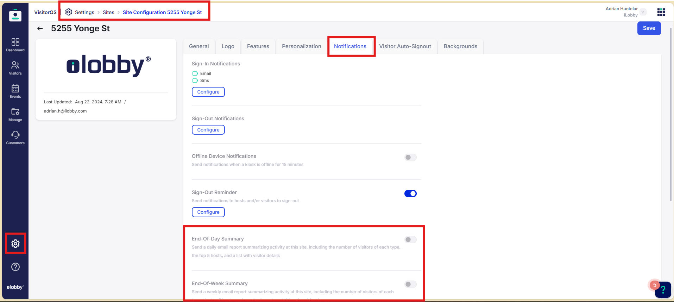Click the Email tag icon
The image size is (674, 302).
(195, 73)
